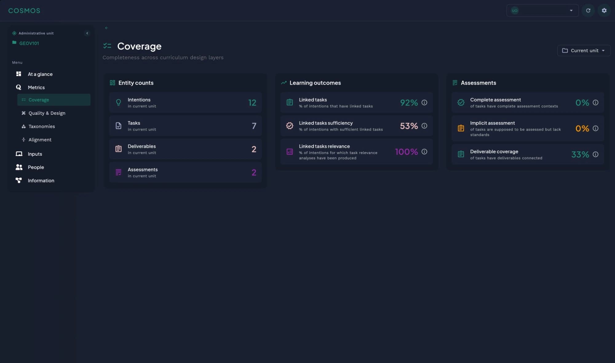
Task: Open the GEOV101 administrative unit
Action: [x=29, y=43]
